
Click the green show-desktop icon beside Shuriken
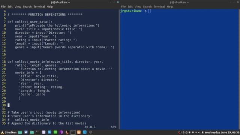coord(20,132)
